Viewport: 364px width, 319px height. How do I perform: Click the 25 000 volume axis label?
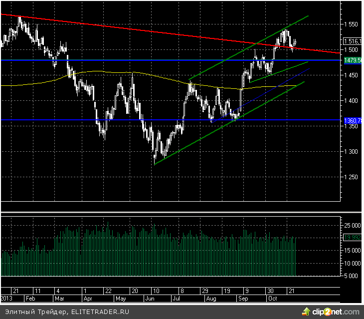(352, 226)
